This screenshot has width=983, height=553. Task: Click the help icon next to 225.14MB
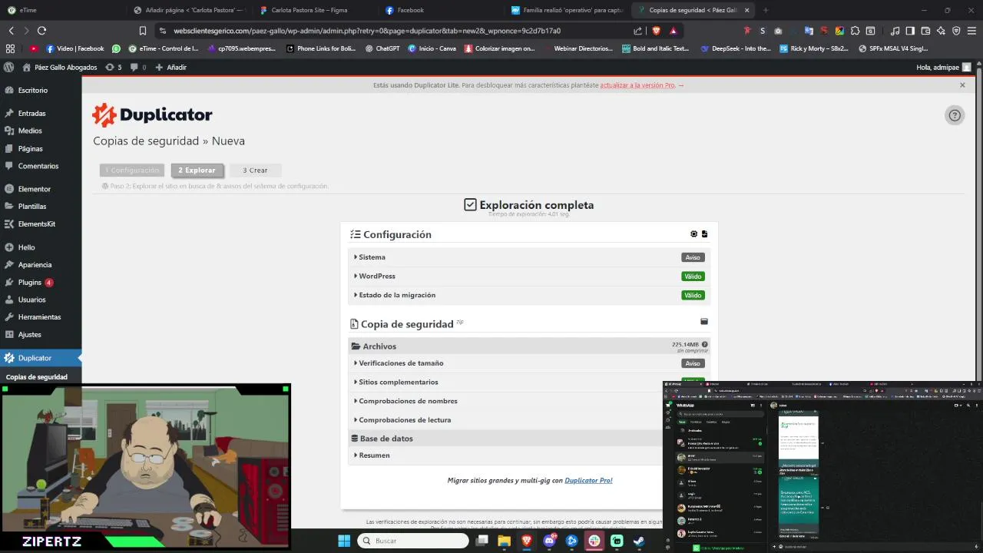704,345
